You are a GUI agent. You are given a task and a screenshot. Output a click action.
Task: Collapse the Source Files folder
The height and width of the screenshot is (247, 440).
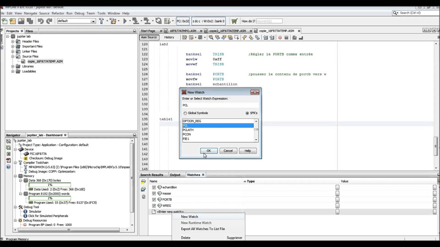pos(13,56)
